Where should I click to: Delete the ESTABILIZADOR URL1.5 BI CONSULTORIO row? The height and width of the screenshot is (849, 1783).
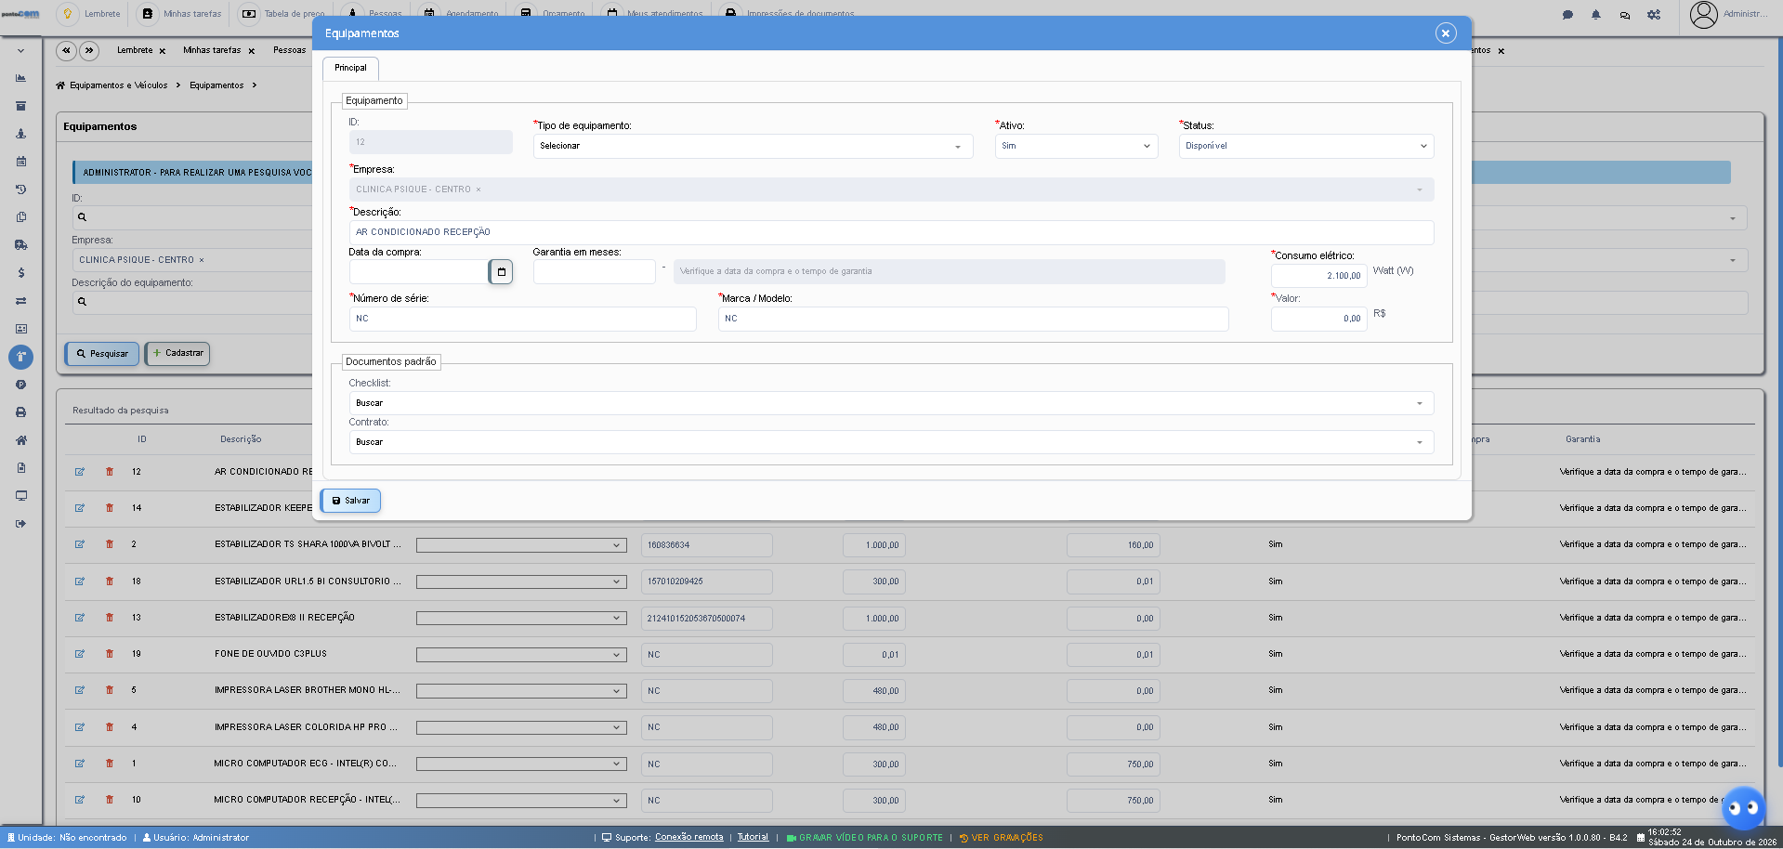coord(110,581)
